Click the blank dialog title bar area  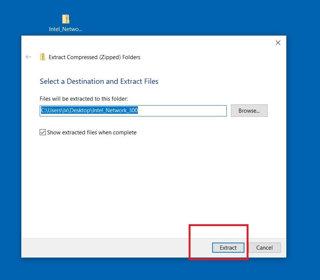click(150, 42)
